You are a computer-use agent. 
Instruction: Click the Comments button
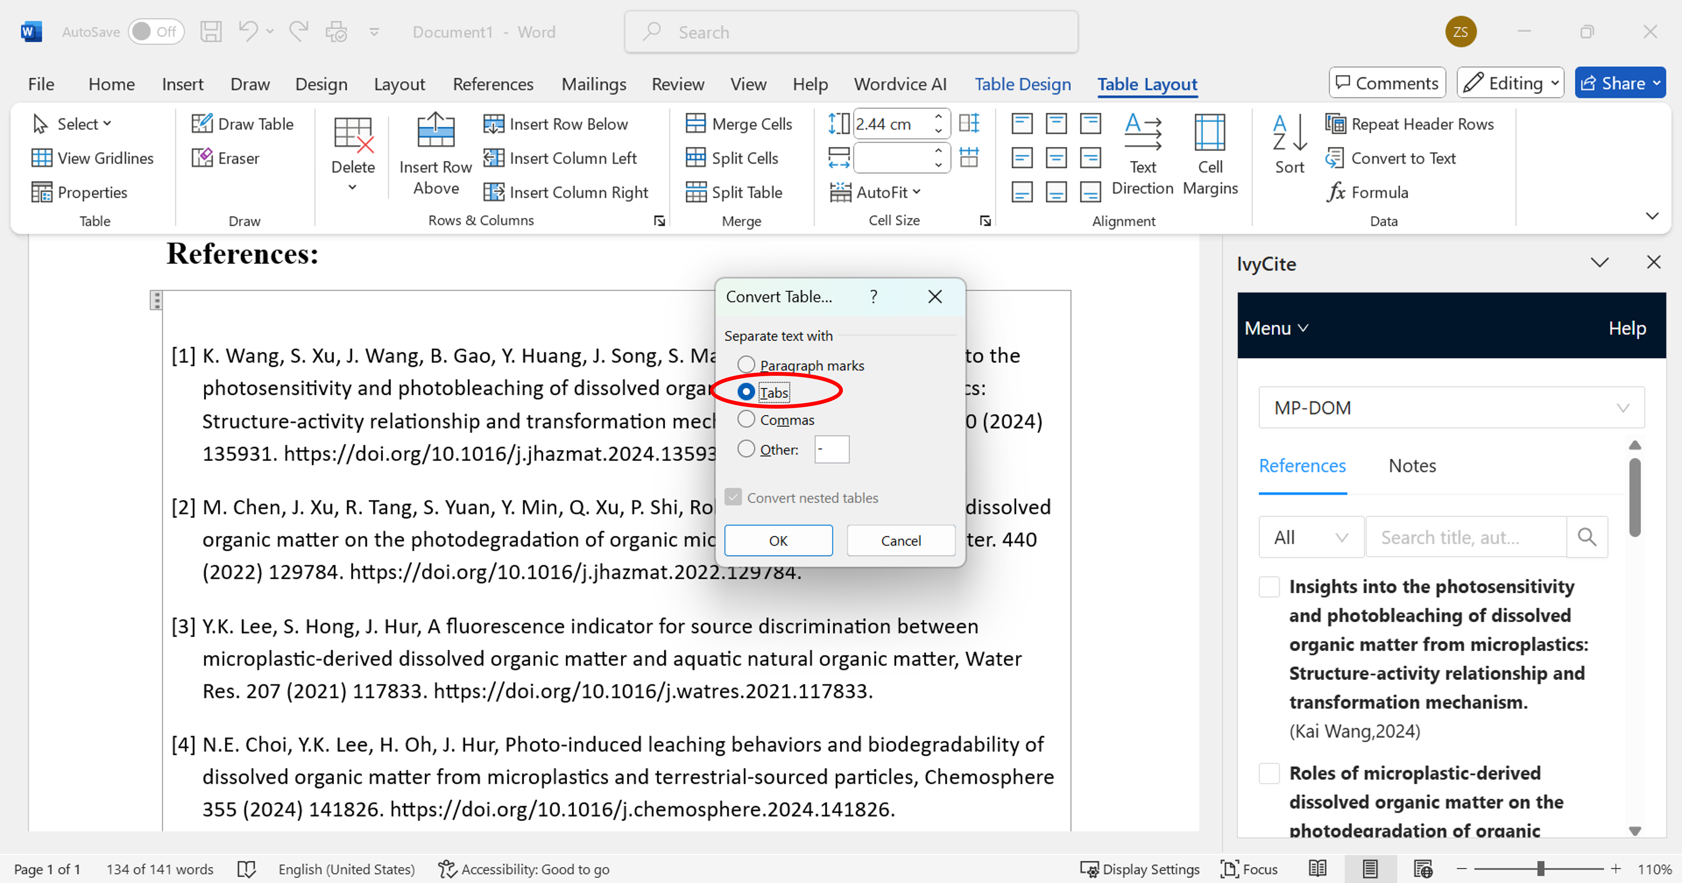click(1387, 83)
